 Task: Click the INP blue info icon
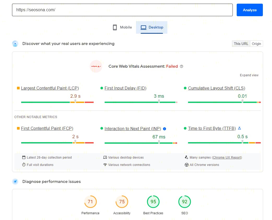(165, 129)
